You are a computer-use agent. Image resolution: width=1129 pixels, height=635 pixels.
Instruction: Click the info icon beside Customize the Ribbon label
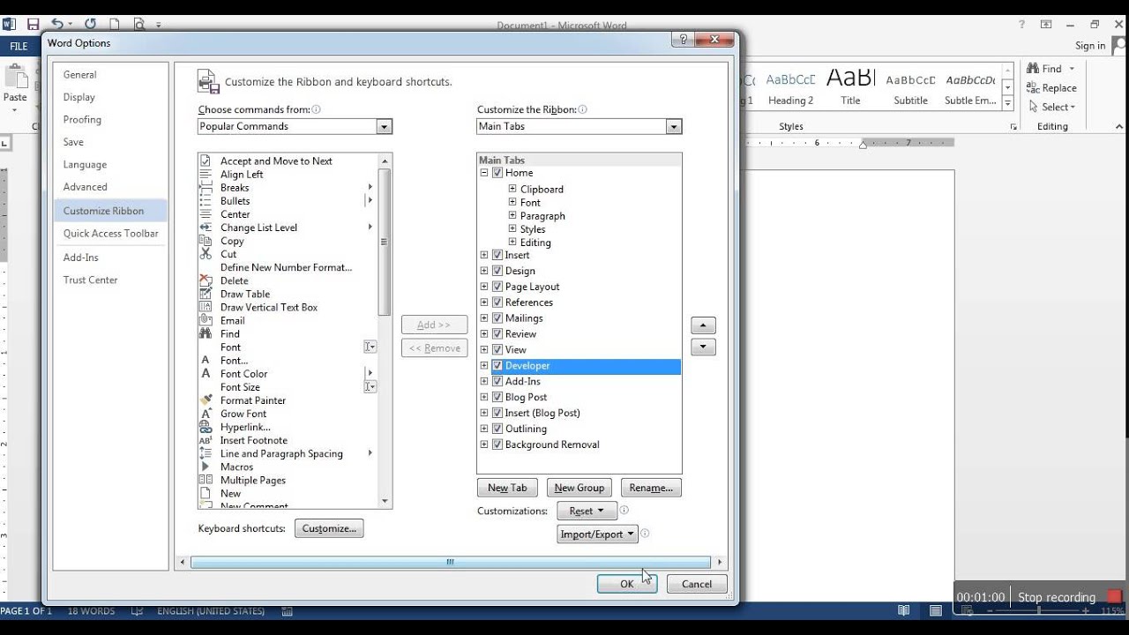pos(583,109)
